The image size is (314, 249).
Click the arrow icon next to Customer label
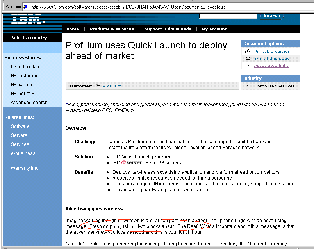coord(98,86)
